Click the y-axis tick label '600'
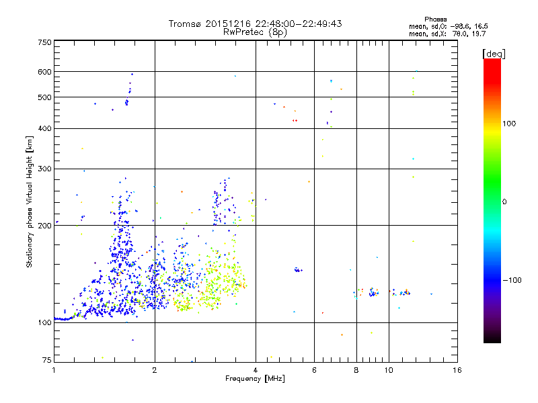Screen dimensions: 538x403 tap(44, 72)
